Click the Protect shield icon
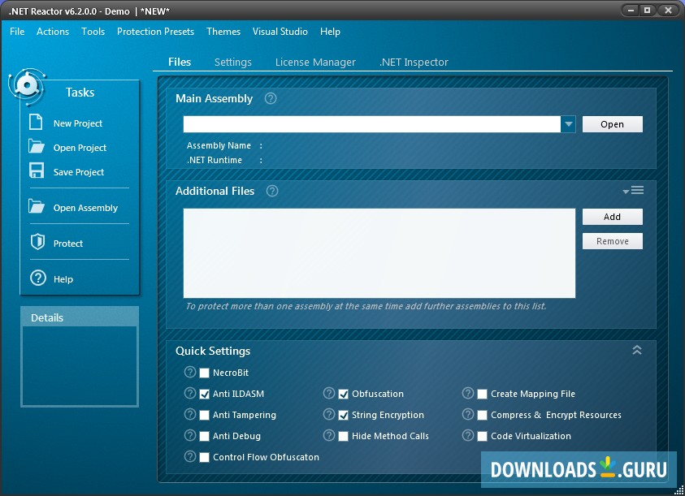Image resolution: width=685 pixels, height=496 pixels. [37, 241]
